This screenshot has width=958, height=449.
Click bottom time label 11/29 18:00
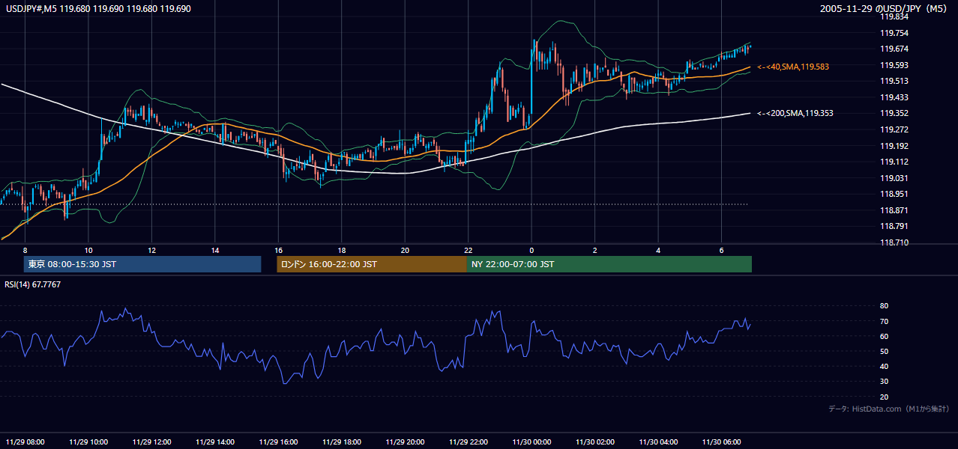(342, 442)
